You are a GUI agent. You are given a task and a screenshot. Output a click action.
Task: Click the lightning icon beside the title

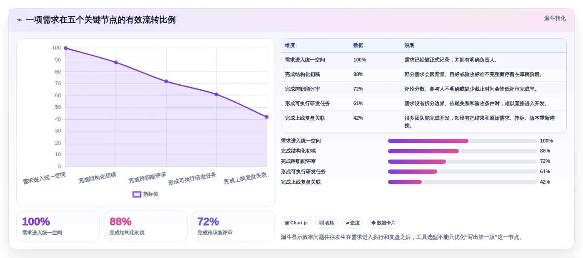tap(20, 20)
